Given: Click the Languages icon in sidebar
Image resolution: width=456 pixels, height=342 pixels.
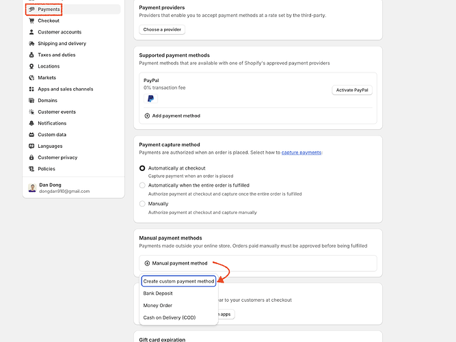Looking at the screenshot, I should click(31, 146).
